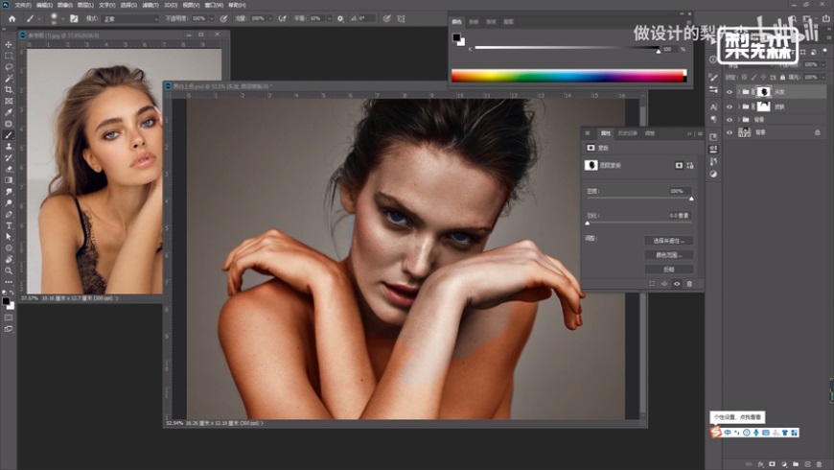Select the Zoom magnifier tool
Screen dimensions: 834x470
pos(9,270)
